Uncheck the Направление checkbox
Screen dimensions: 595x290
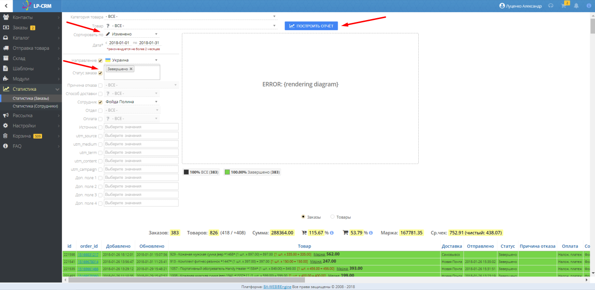coord(100,61)
